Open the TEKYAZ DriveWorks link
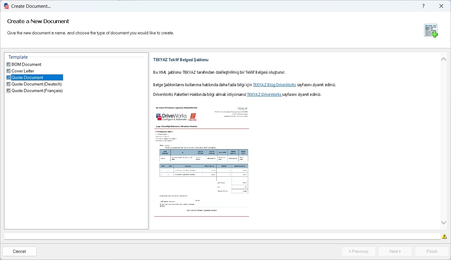 264,94
